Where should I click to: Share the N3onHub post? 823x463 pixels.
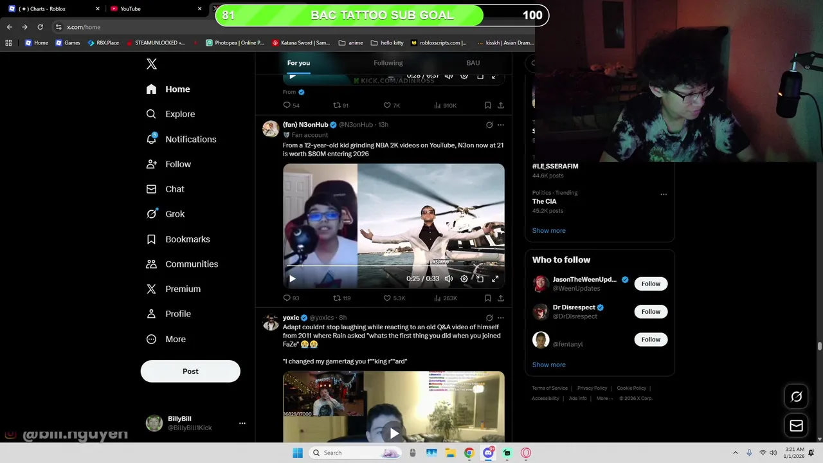pyautogui.click(x=501, y=298)
